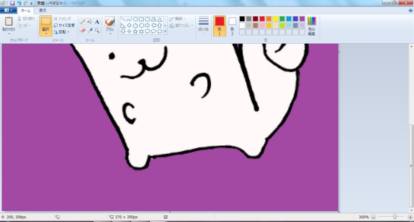Click the Crop (トリミング) button
This screenshot has height=222, width=414.
click(62, 19)
